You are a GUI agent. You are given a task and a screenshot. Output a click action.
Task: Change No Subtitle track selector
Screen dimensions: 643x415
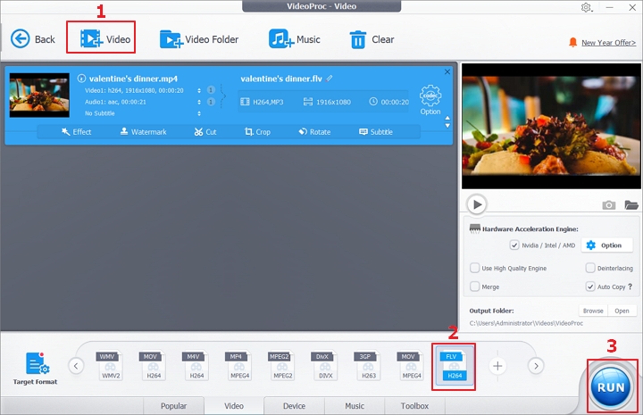pos(199,113)
